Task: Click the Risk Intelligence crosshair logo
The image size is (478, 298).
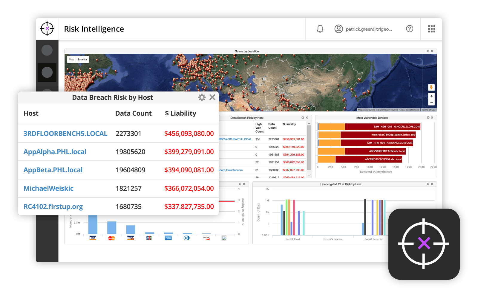Action: click(47, 29)
